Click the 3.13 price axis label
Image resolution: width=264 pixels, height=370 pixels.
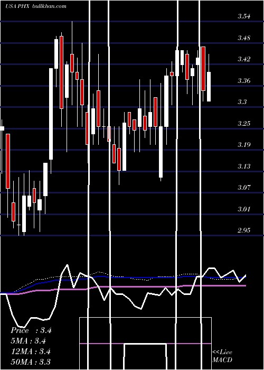click(x=244, y=166)
